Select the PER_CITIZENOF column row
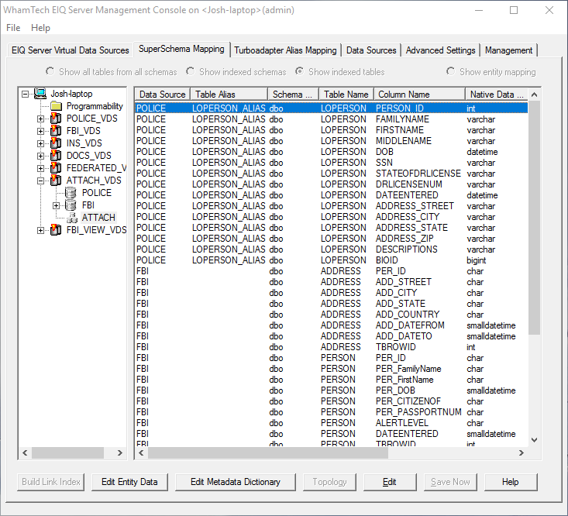The width and height of the screenshot is (568, 516). [x=331, y=401]
